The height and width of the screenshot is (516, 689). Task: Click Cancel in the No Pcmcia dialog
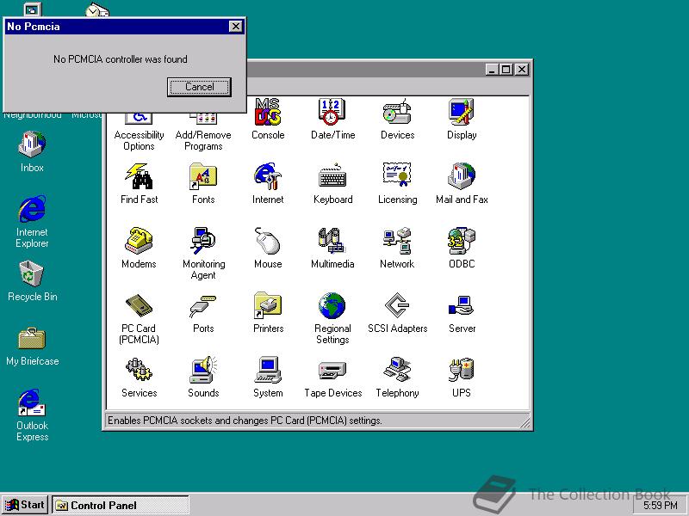[199, 87]
